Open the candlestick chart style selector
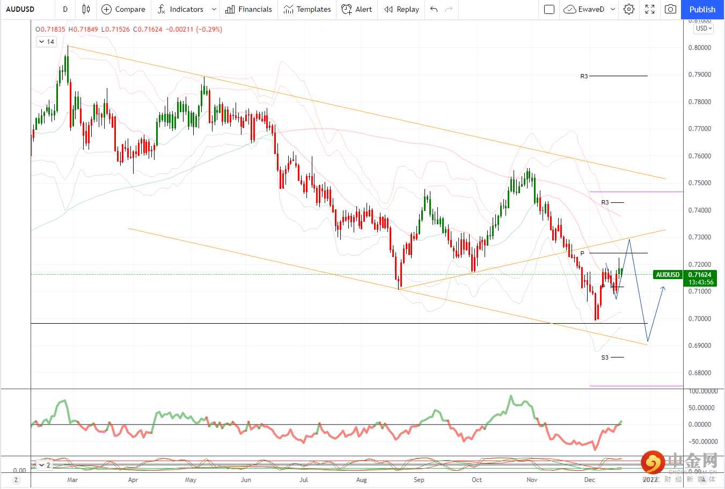 coord(86,9)
